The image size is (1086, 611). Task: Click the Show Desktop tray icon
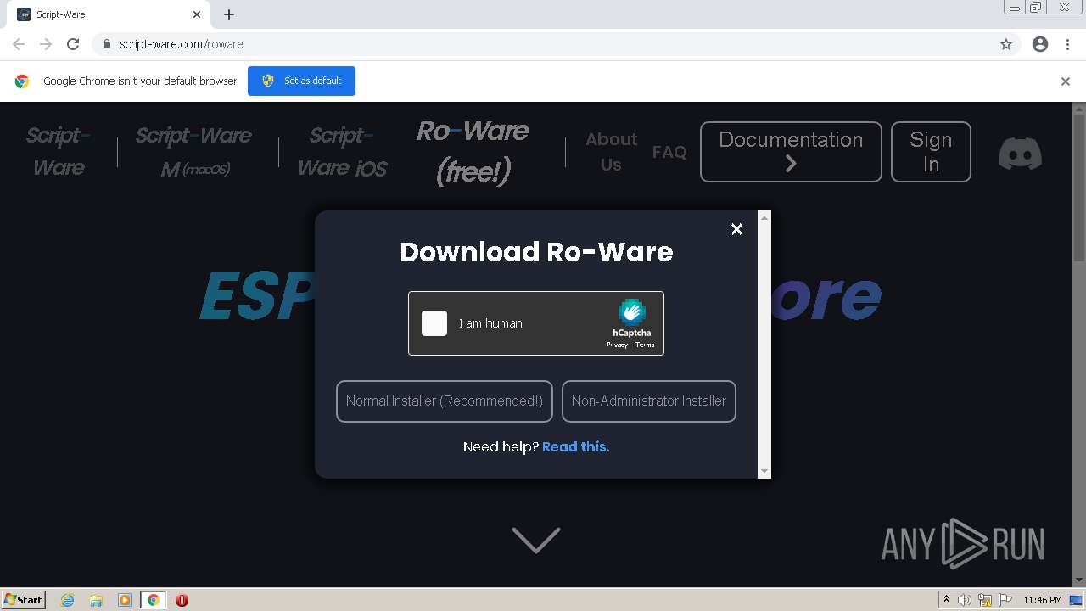[x=1077, y=600]
